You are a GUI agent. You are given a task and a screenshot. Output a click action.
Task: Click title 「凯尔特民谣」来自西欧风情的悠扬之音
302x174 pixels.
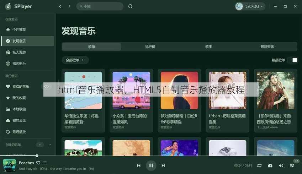coord(274,119)
